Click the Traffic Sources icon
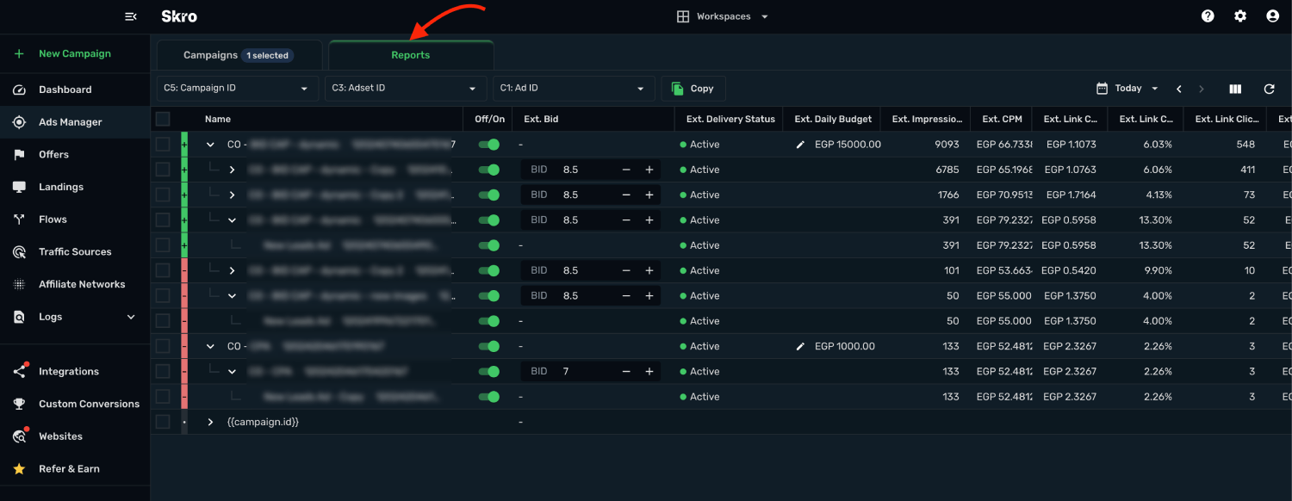The width and height of the screenshot is (1292, 501). [x=19, y=252]
